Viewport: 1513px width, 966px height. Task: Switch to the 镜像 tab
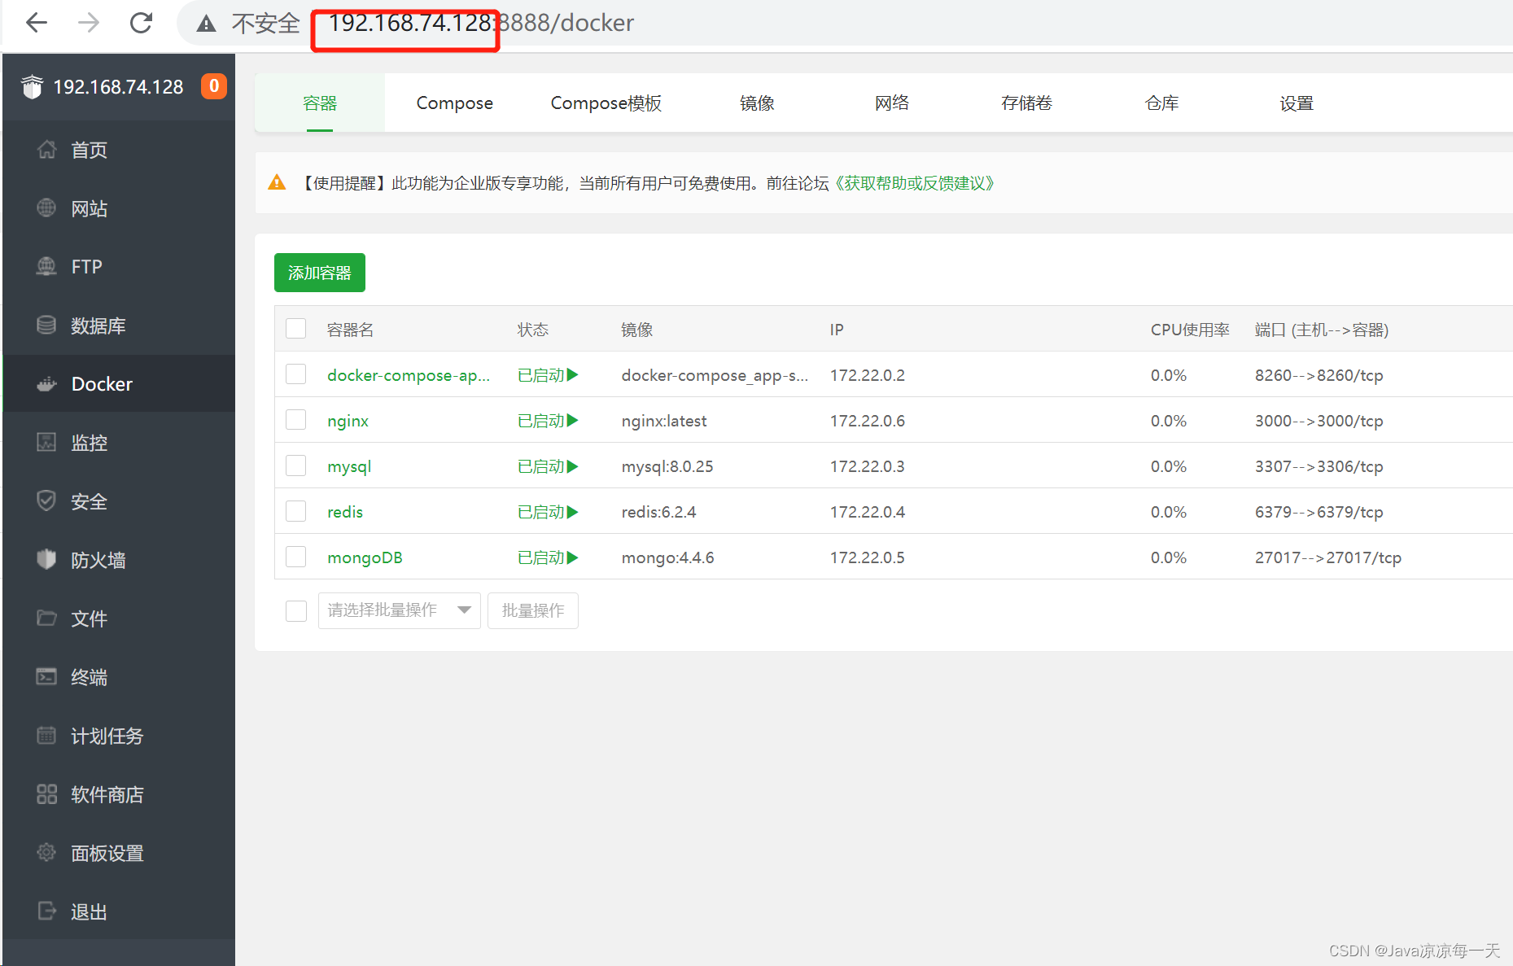click(x=756, y=103)
